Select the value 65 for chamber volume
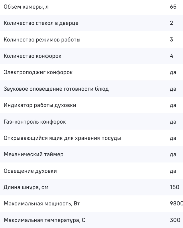Screen dimensions: 183x228 point(173,6)
